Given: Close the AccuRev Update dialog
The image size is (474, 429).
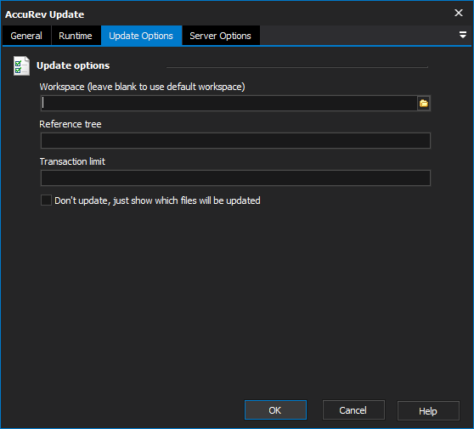Looking at the screenshot, I should point(459,13).
